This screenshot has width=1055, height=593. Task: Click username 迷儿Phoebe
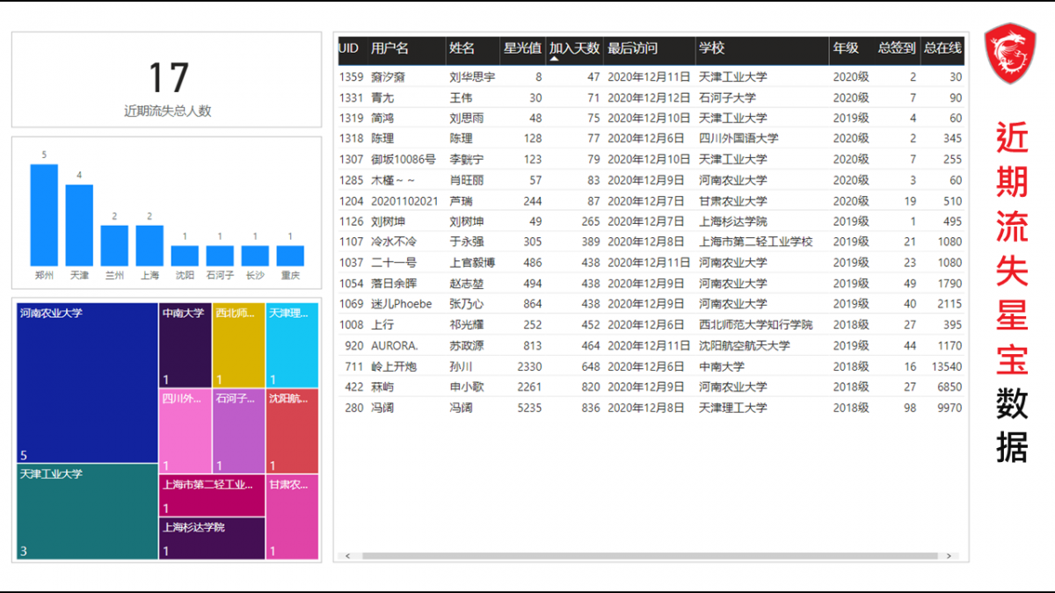pyautogui.click(x=401, y=304)
